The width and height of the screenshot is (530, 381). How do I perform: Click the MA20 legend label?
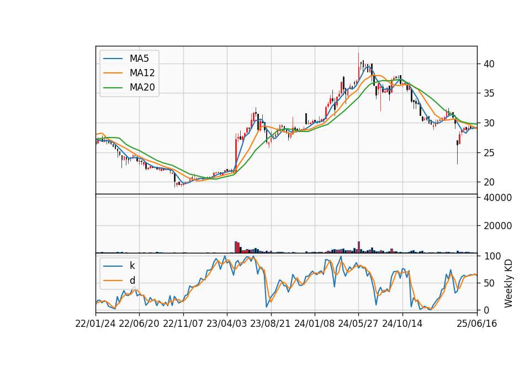click(142, 88)
